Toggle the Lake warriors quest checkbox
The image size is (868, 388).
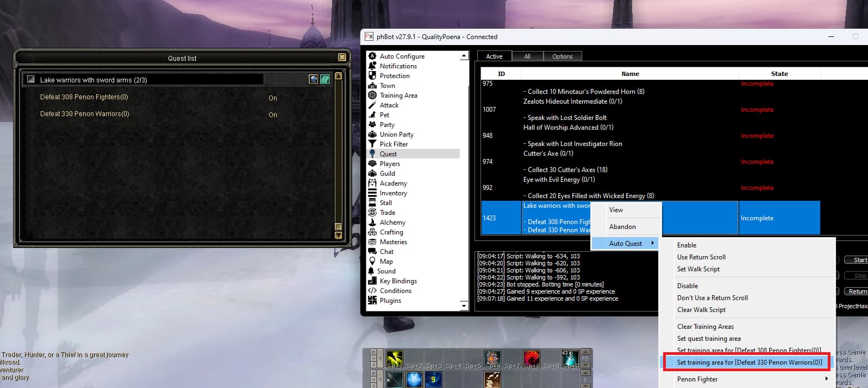coord(31,79)
